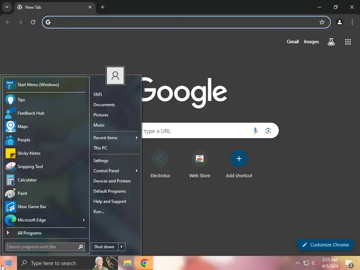Open the Run... dialog entry
The width and height of the screenshot is (360, 270).
[x=99, y=212]
